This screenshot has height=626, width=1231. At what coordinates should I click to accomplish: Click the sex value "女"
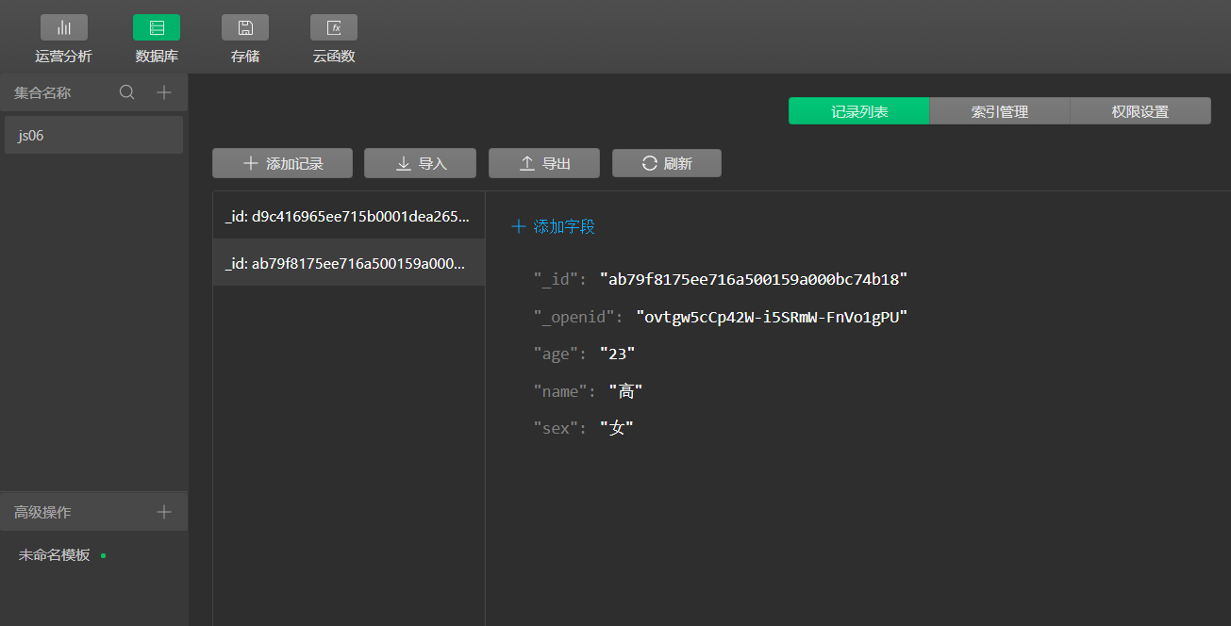click(617, 428)
